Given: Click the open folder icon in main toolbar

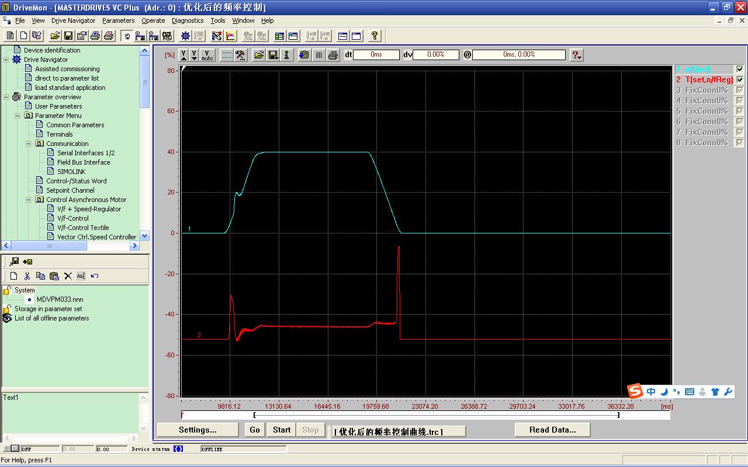Looking at the screenshot, I should point(55,36).
